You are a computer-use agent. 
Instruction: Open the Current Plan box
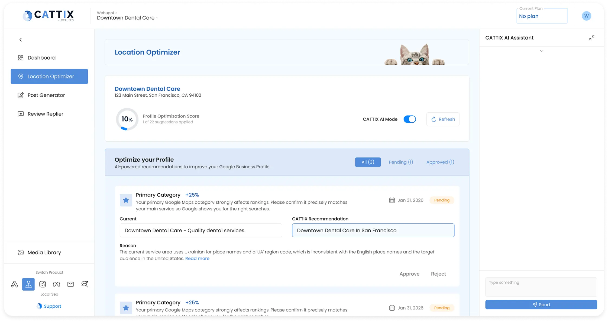point(542,16)
